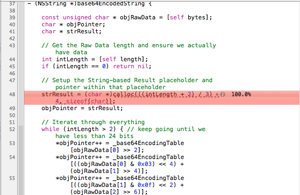Click line number 55 in the gutter
Image resolution: width=300 pixels, height=195 pixels.
12,178
